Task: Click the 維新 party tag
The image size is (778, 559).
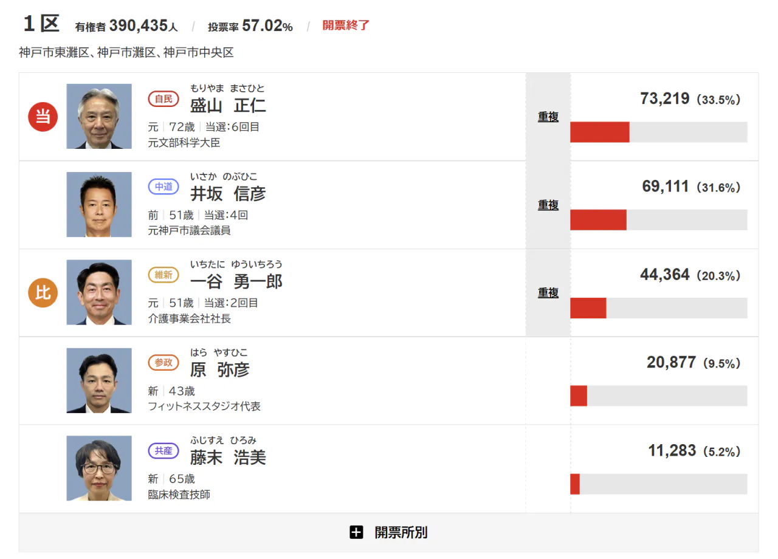Action: pyautogui.click(x=164, y=275)
